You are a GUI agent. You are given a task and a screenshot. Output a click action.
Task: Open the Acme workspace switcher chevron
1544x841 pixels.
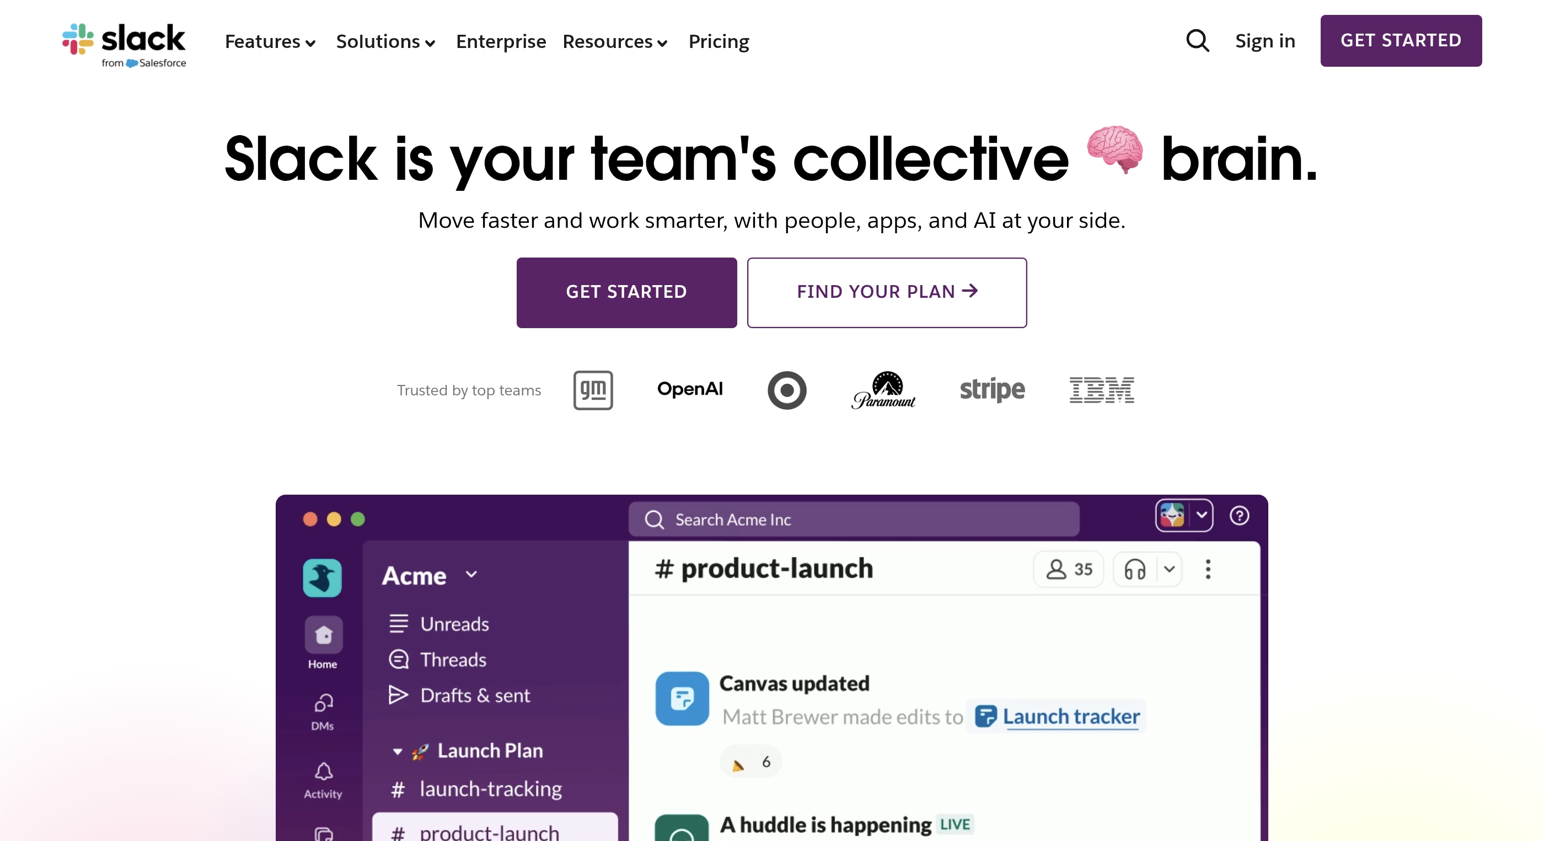[471, 575]
